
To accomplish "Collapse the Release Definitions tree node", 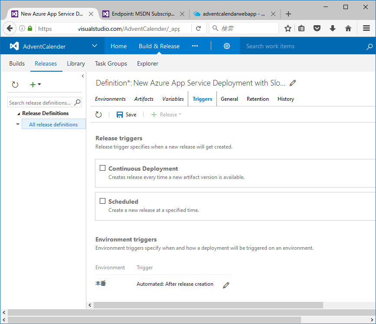I will (19, 114).
